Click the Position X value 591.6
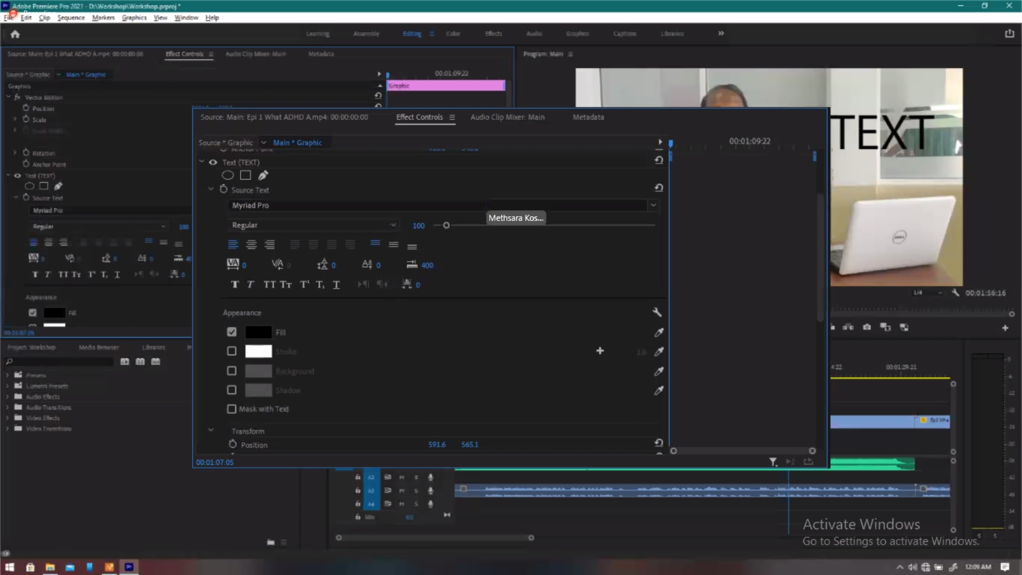 (436, 445)
